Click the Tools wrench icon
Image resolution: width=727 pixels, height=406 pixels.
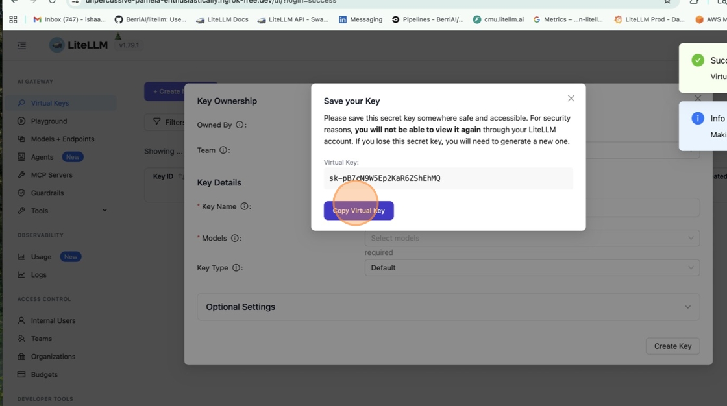tap(21, 210)
